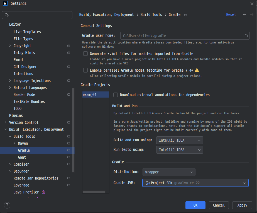This screenshot has height=213, width=257.
Task: Click the IntelliJ IDEA logo icon
Action: [5, 3]
